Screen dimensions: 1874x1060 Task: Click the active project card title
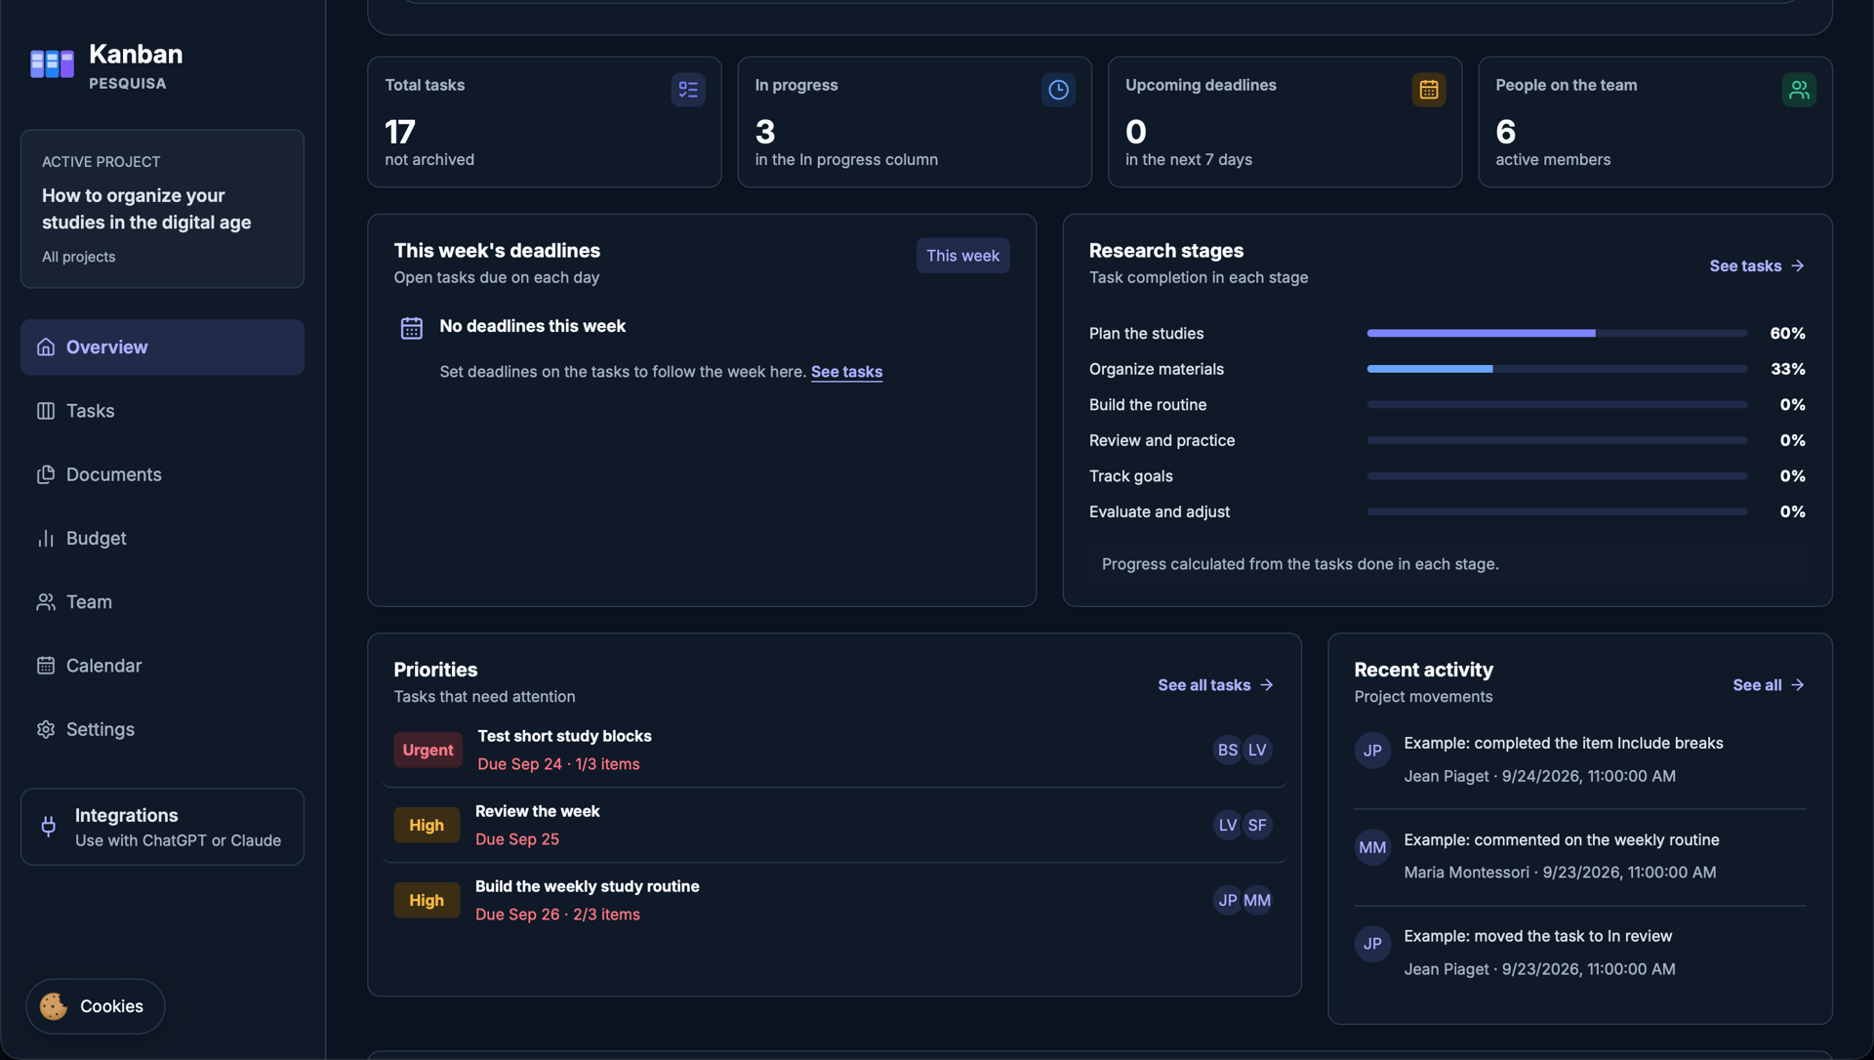(146, 209)
